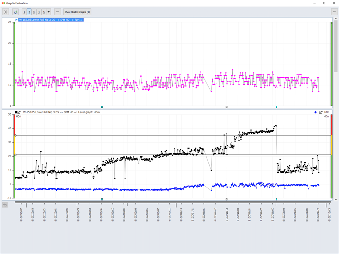Viewport: 339px width, 254px height.
Task: Click the Show Hidden Graphs (1) button
Action: click(x=77, y=12)
